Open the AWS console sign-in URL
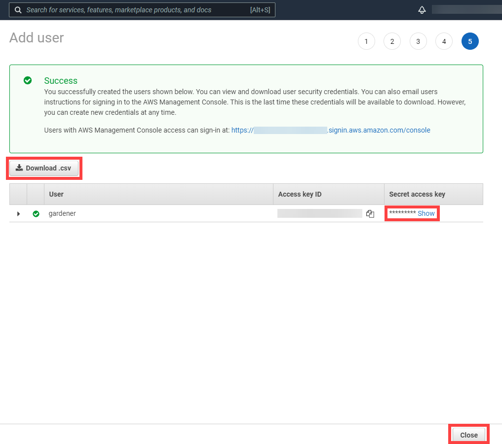The height and width of the screenshot is (444, 502). (x=331, y=130)
